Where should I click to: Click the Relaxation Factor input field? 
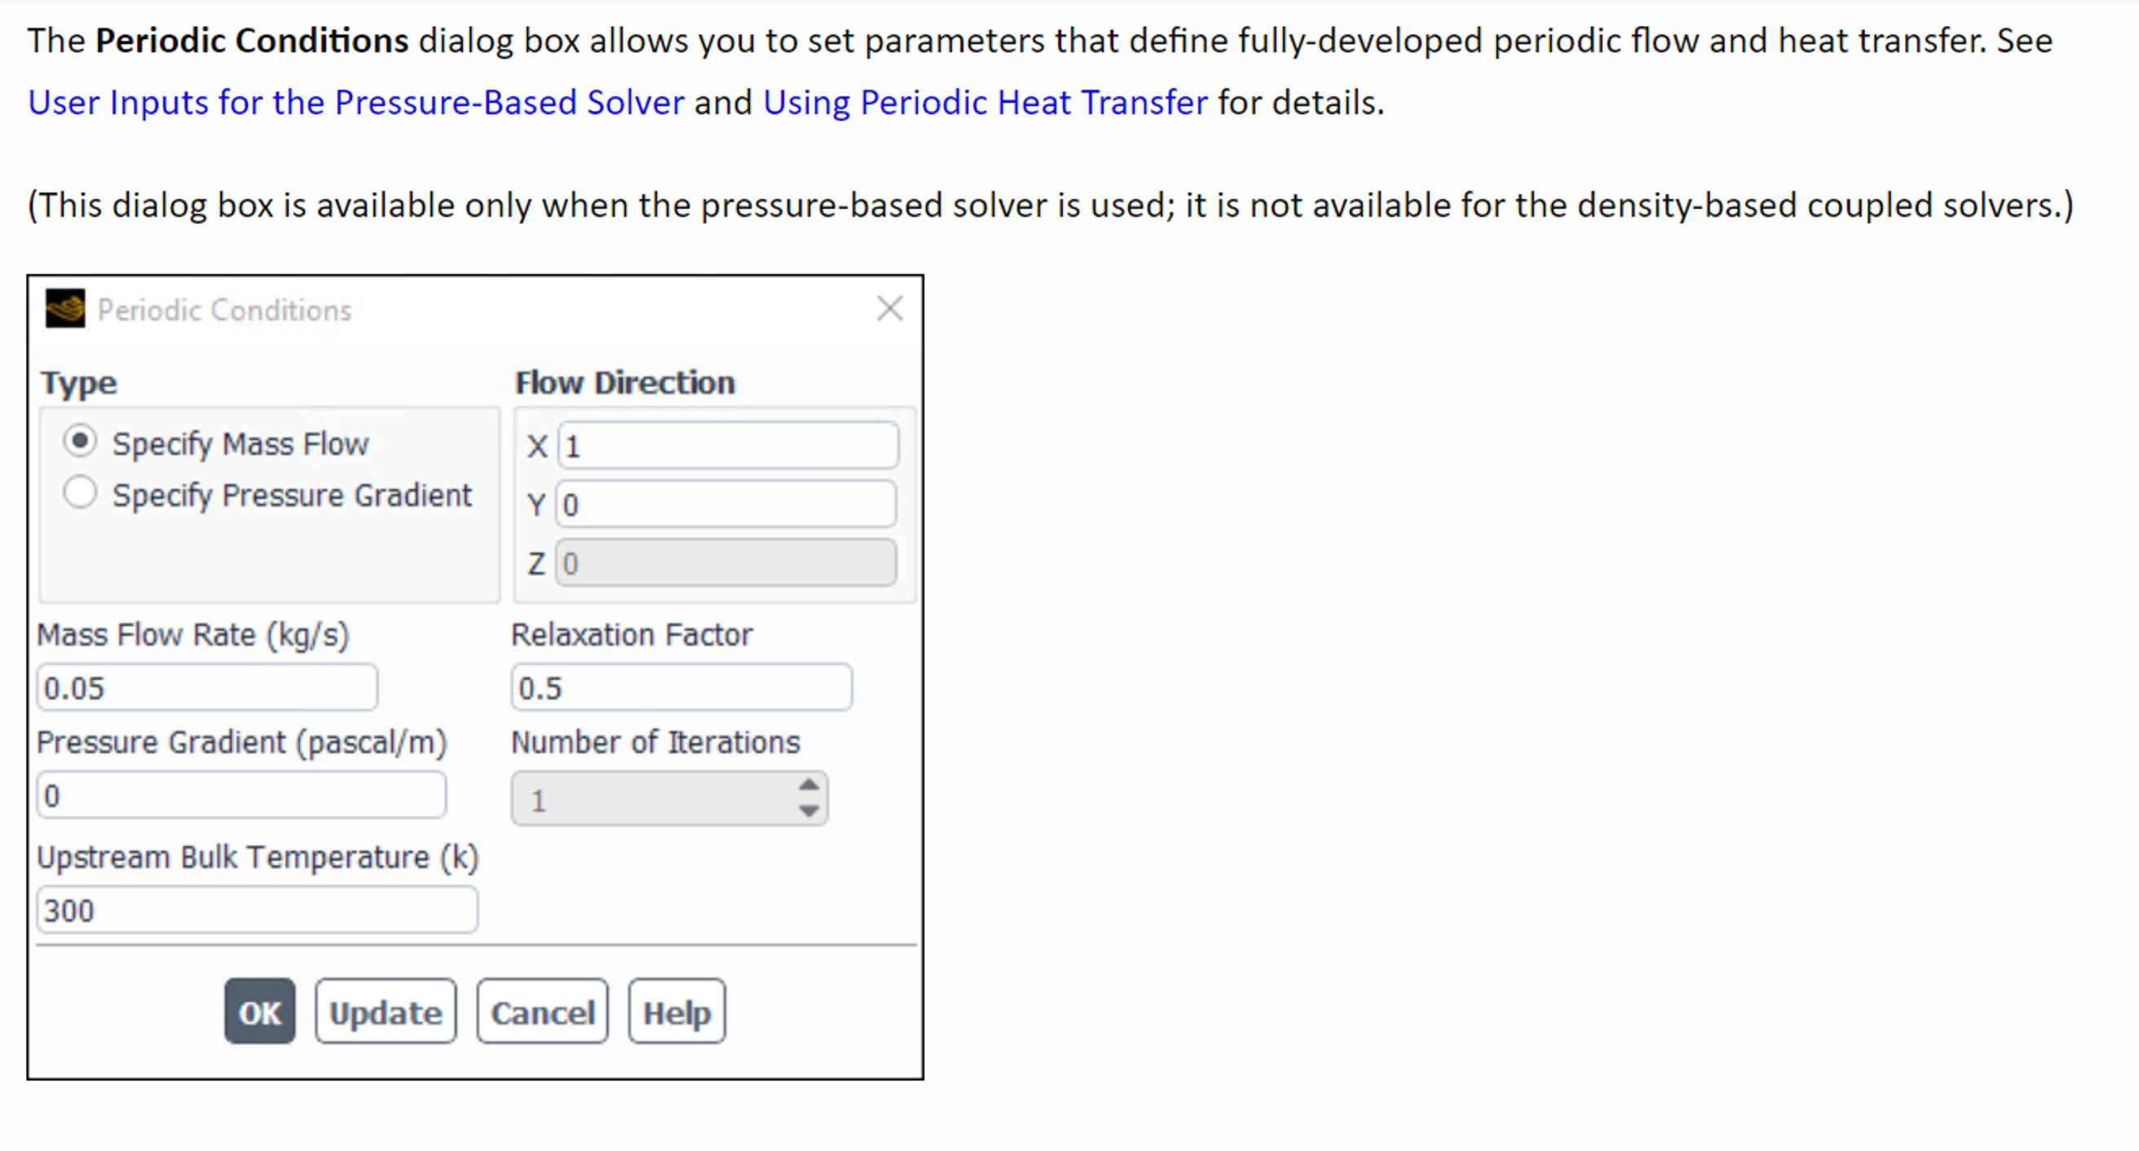coord(681,688)
